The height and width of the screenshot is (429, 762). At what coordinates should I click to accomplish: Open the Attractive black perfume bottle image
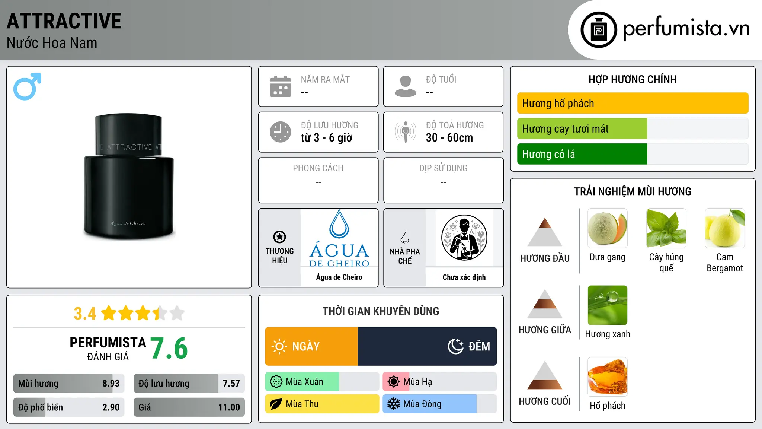[129, 176]
